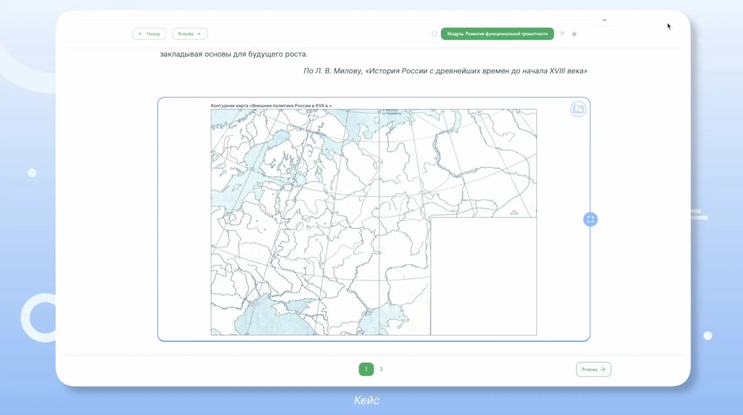Click the graduation cap icon

(x=562, y=34)
